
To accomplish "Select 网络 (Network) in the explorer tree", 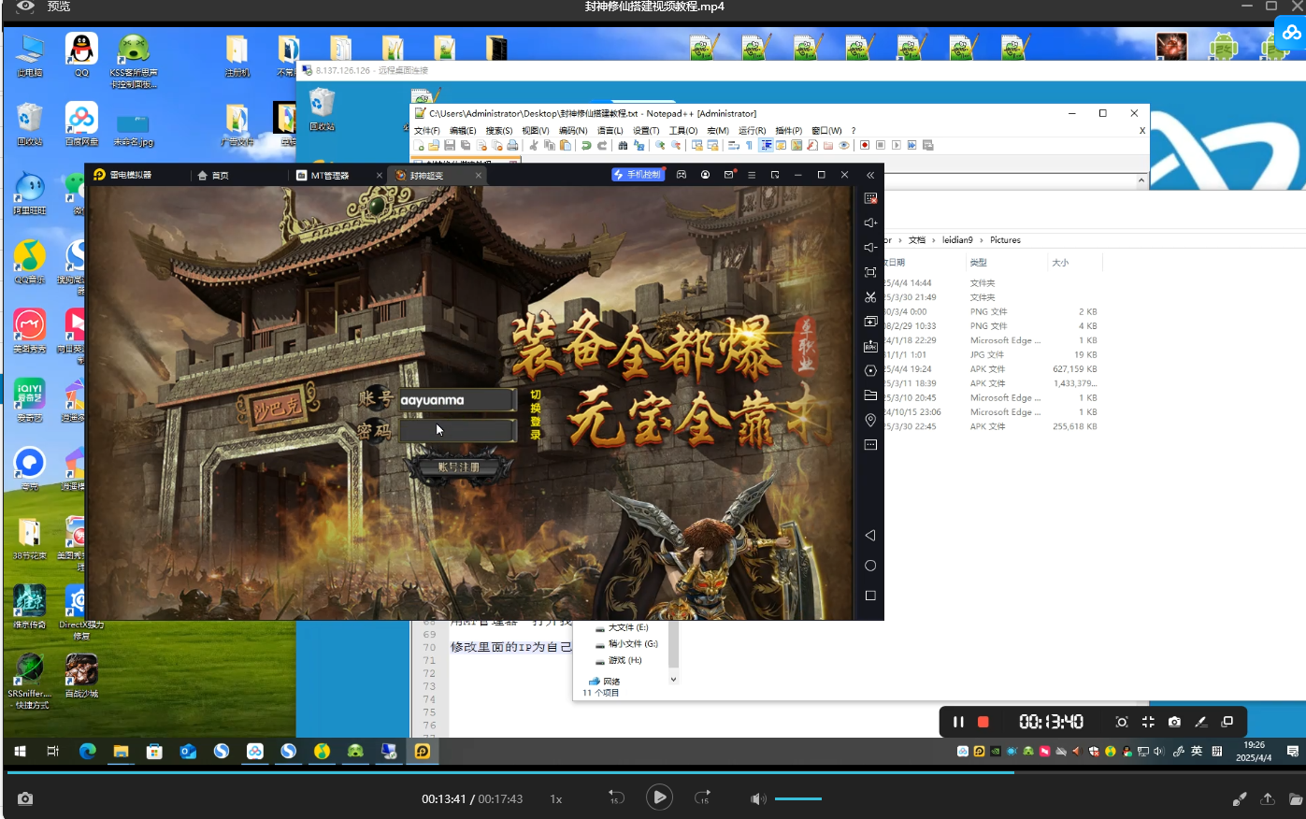I will pos(611,682).
